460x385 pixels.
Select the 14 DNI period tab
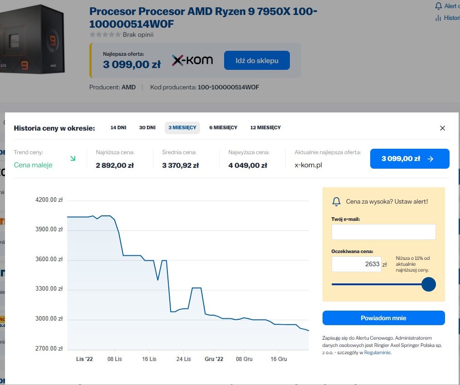(118, 127)
